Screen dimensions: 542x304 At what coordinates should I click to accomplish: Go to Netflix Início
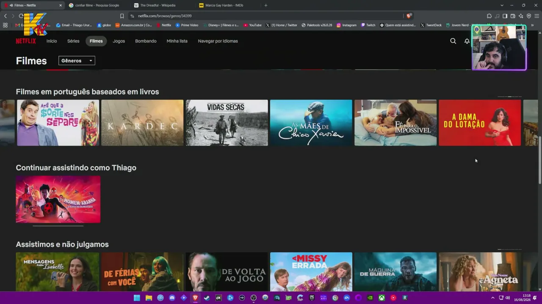coord(52,41)
